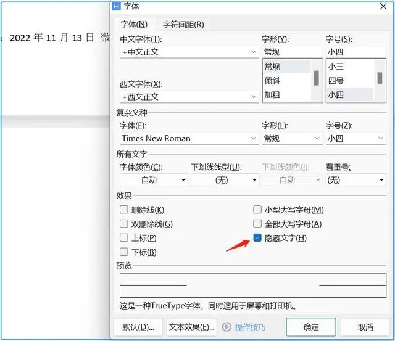Viewport: 395px width, 341px height.
Task: Click the WPS icon in the dialog title
Action: 116,6
